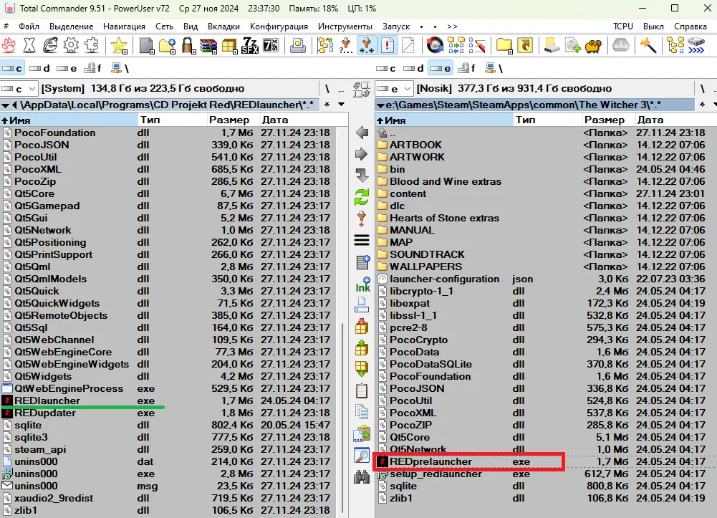Open the Выделение menu

click(72, 27)
